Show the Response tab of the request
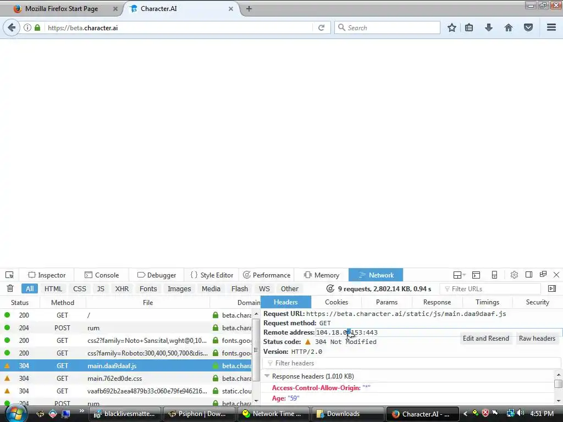The height and width of the screenshot is (422, 563). click(x=437, y=302)
